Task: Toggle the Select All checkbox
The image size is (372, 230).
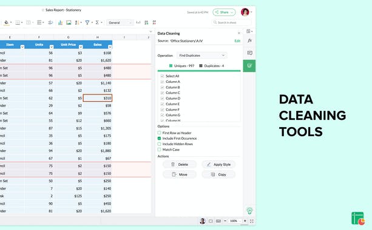Action: (x=162, y=76)
